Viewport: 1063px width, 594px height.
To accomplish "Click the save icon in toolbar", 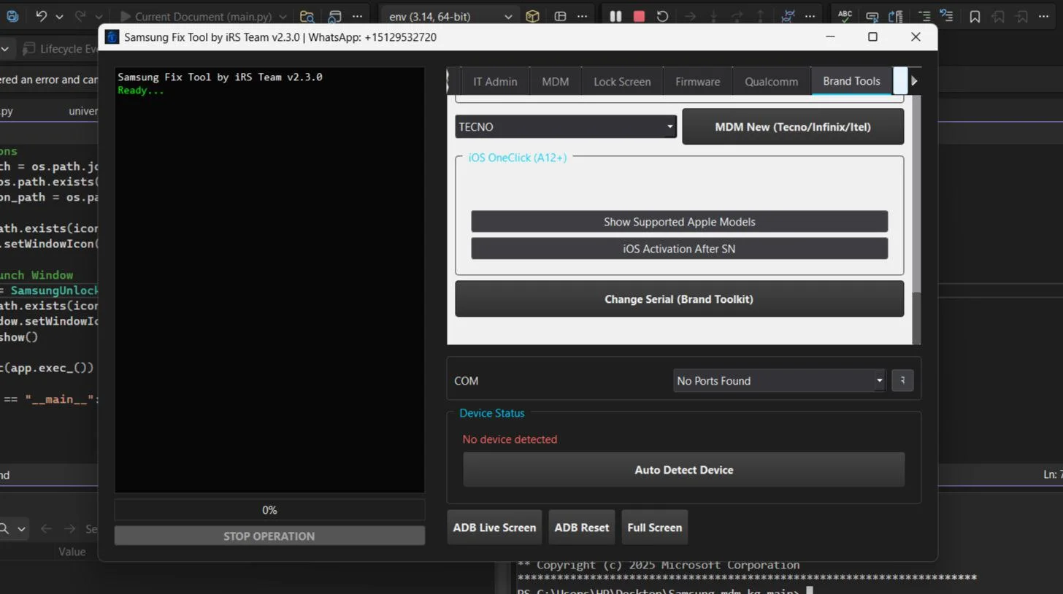I will 13,16.
